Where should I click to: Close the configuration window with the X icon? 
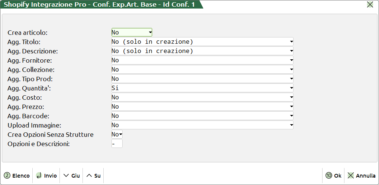(370, 5)
